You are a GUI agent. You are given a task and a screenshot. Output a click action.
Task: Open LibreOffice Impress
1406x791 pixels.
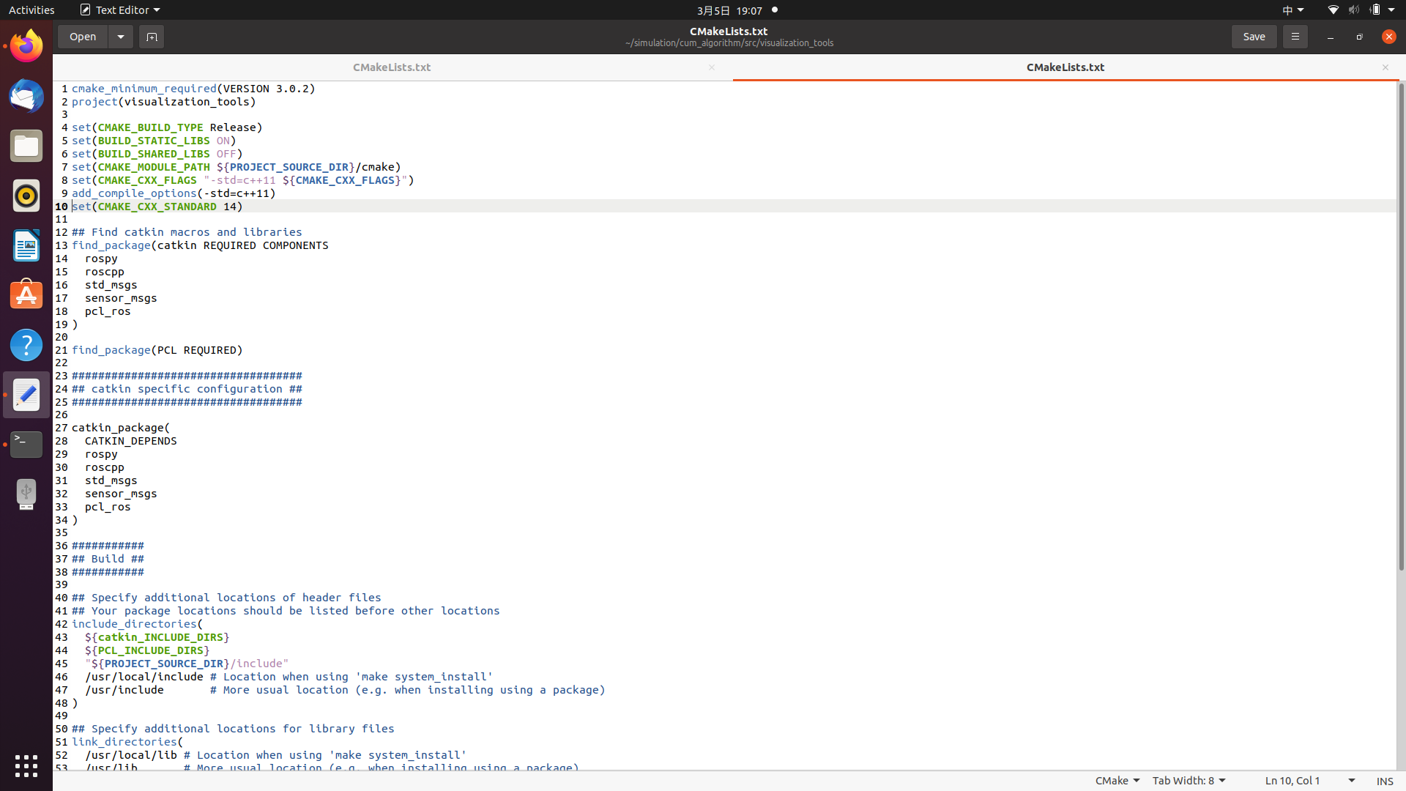(26, 245)
